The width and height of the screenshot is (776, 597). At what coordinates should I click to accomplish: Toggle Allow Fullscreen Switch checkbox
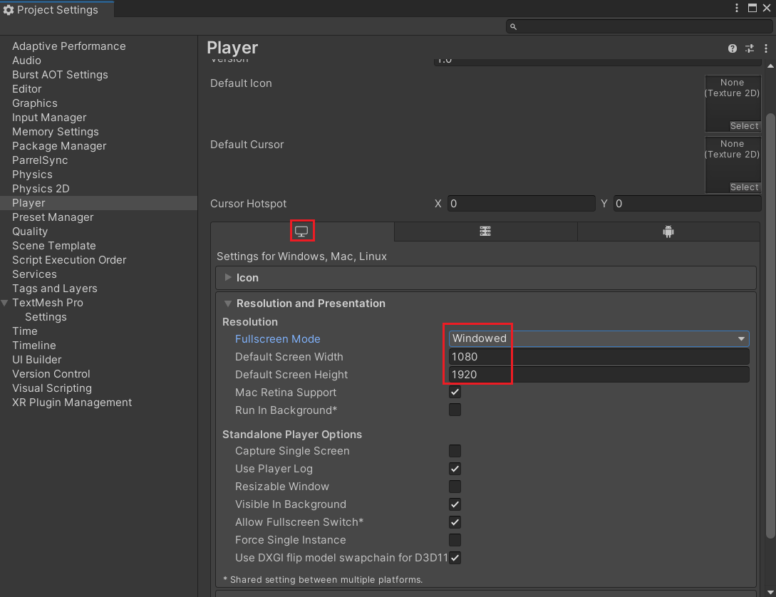point(455,521)
